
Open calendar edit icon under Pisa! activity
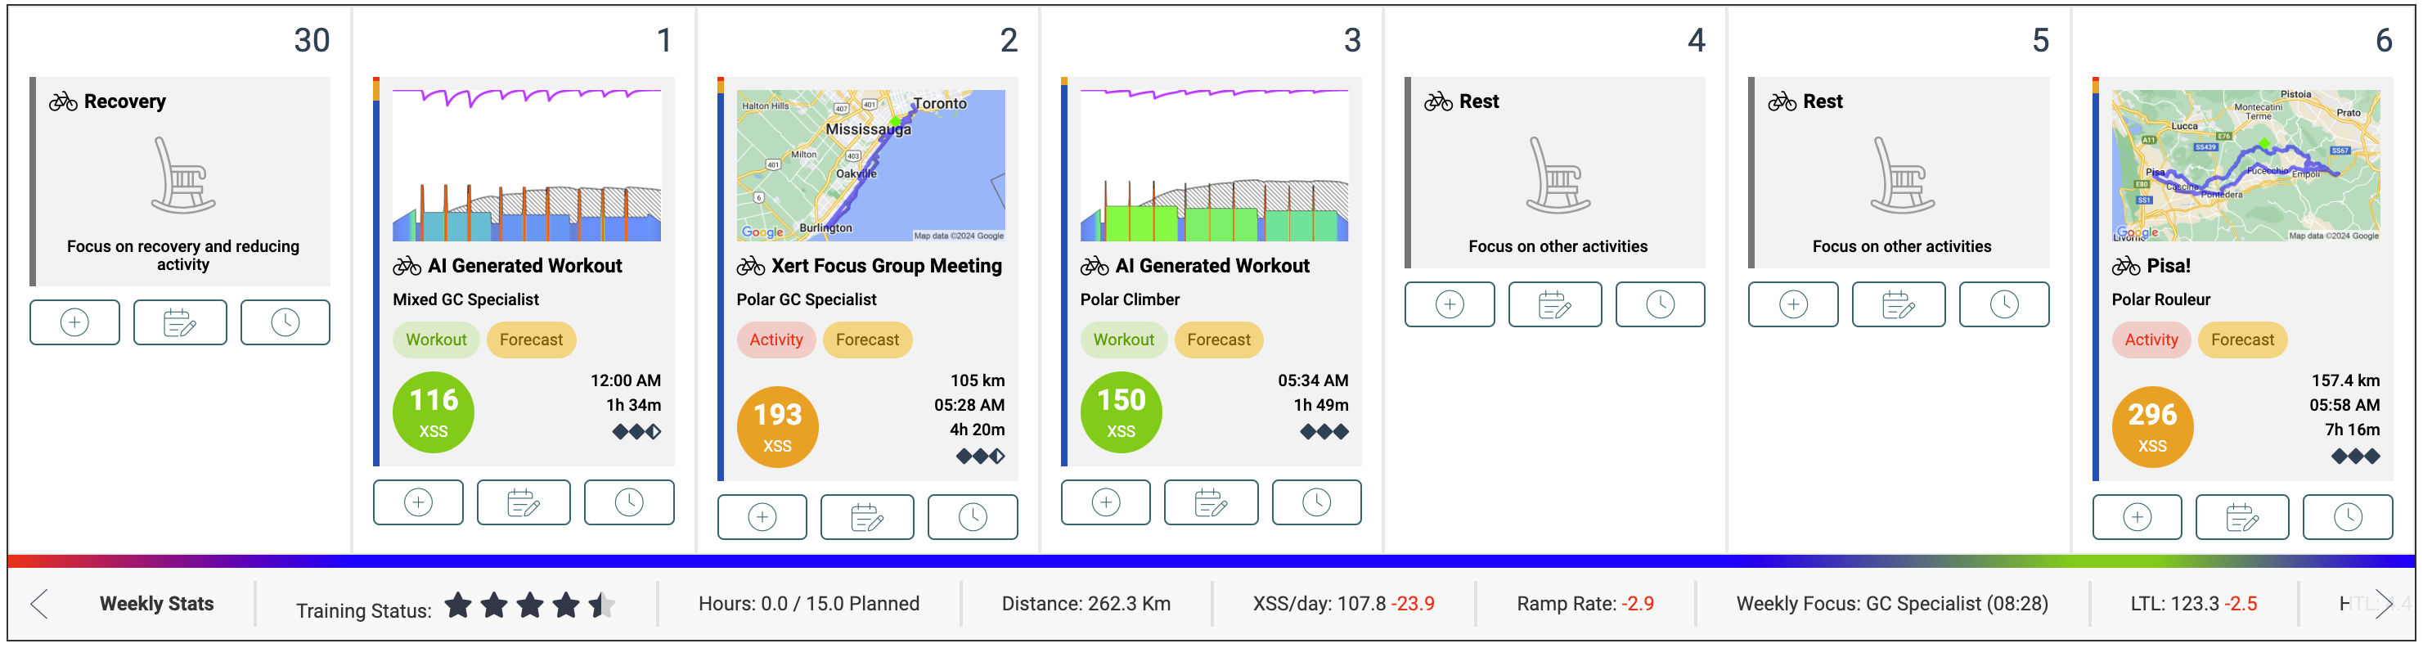(2241, 517)
